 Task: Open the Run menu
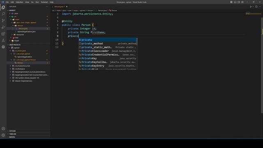pos(37,2)
